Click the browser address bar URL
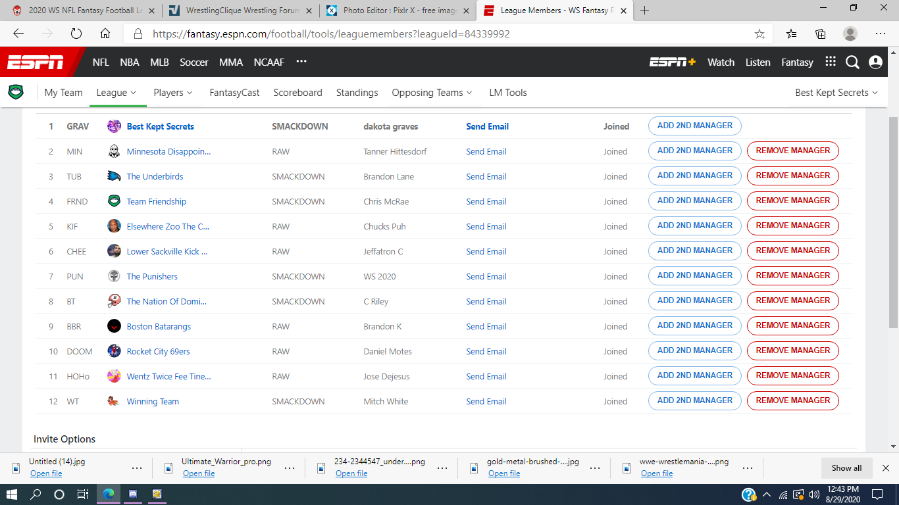Image resolution: width=899 pixels, height=505 pixels. [x=331, y=34]
